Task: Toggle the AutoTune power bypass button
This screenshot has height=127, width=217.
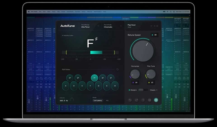Action: pos(156,100)
